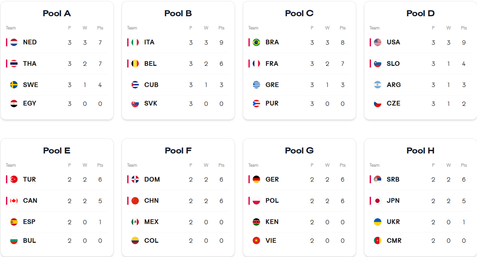Click the Cuba flag in Pool B

pyautogui.click(x=135, y=85)
